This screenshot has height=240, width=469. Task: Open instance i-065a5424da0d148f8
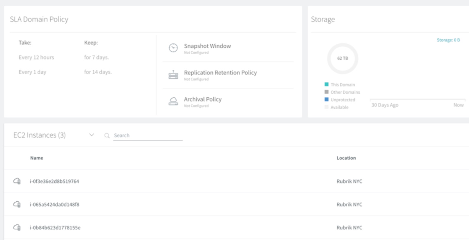[54, 205]
